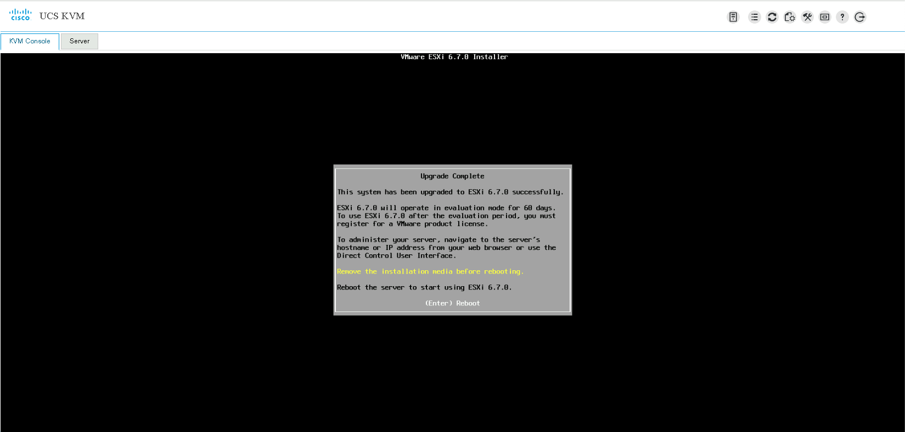Open the list menu icon
905x432 pixels.
(x=755, y=17)
